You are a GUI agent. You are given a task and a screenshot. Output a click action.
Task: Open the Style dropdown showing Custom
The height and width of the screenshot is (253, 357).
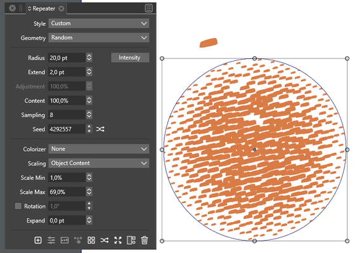click(99, 23)
